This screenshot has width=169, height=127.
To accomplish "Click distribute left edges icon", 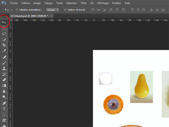I will (151, 10).
